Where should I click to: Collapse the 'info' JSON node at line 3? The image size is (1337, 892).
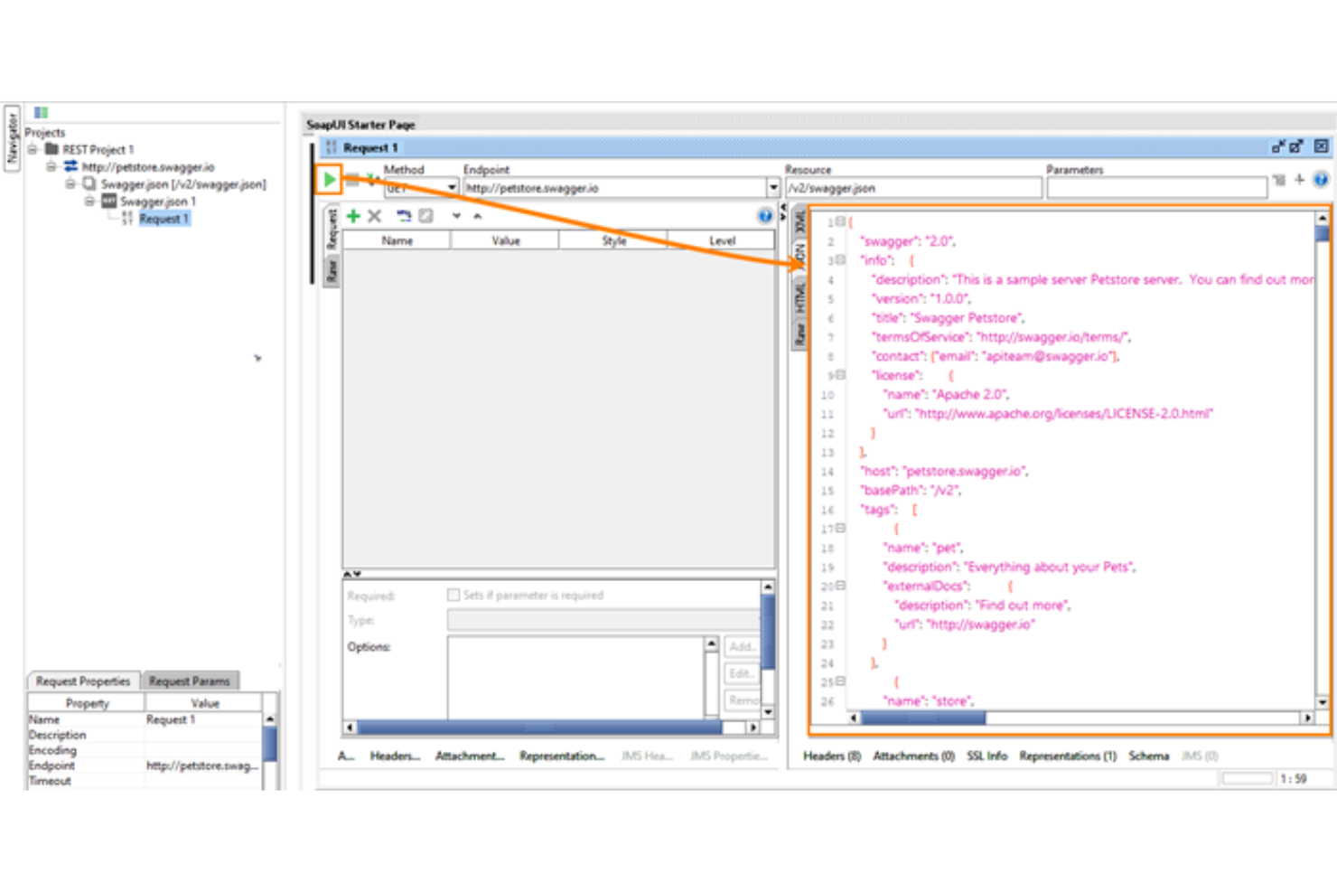(x=841, y=260)
